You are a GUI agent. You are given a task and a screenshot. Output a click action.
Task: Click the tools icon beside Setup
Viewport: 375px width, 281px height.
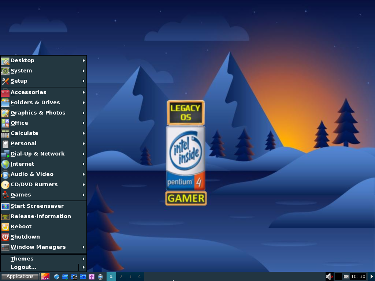point(5,81)
